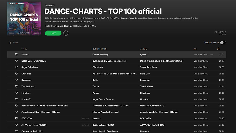Click the FOLLOWER count 111.059

coord(222,34)
